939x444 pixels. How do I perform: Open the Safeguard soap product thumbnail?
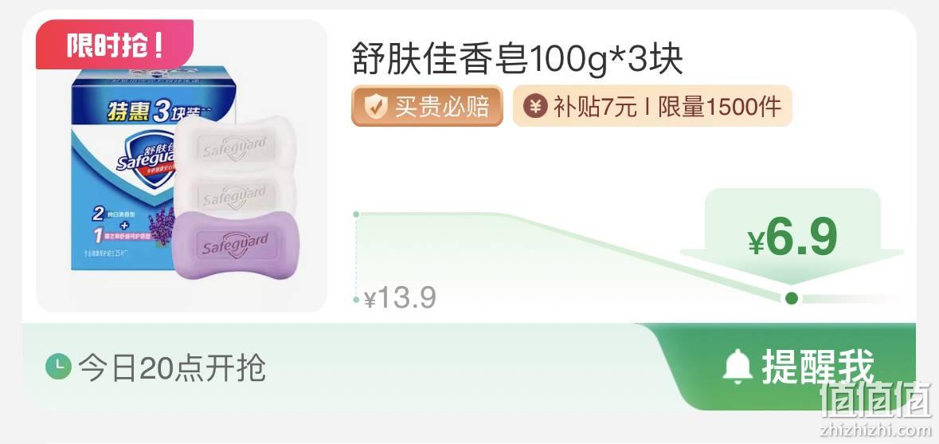click(182, 166)
